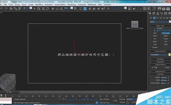This screenshot has height=105, width=171.
Task: Open Render Setup icon
Action: [159, 9]
